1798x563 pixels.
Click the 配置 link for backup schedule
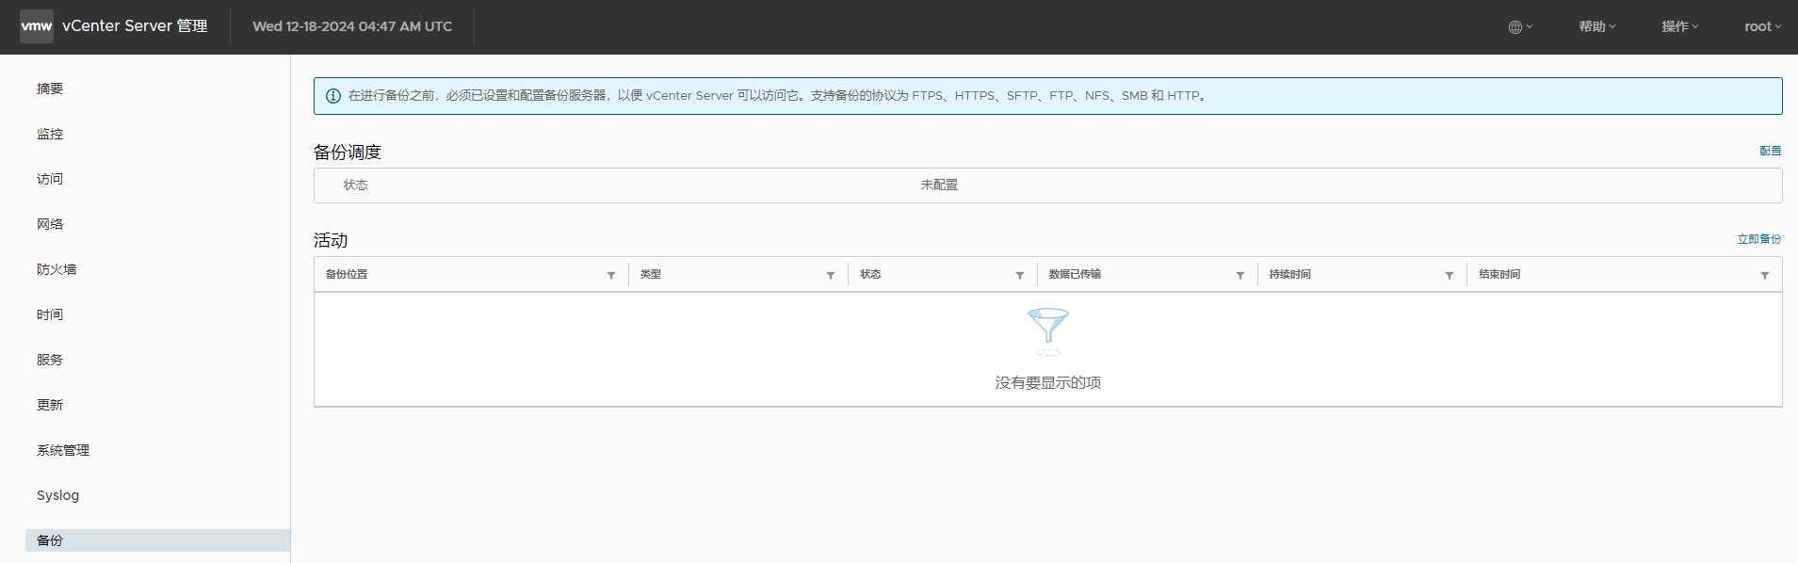coord(1770,151)
